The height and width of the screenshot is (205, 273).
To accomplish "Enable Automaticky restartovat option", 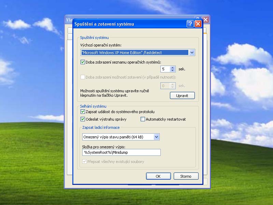I will coord(143,119).
